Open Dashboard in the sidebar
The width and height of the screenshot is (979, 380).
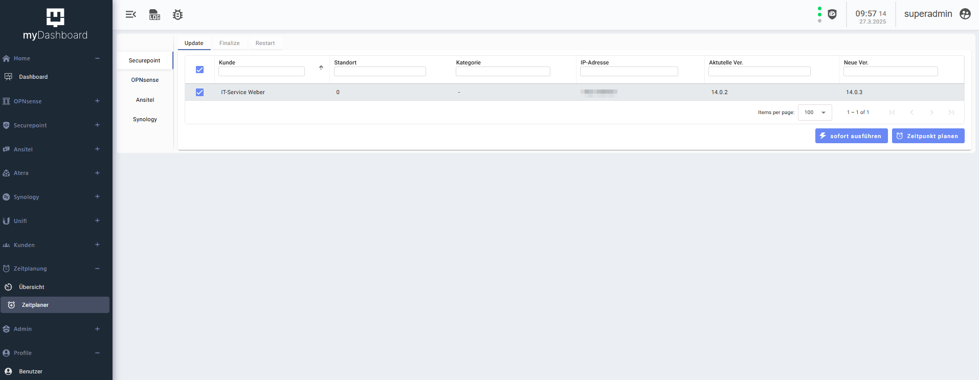[33, 77]
